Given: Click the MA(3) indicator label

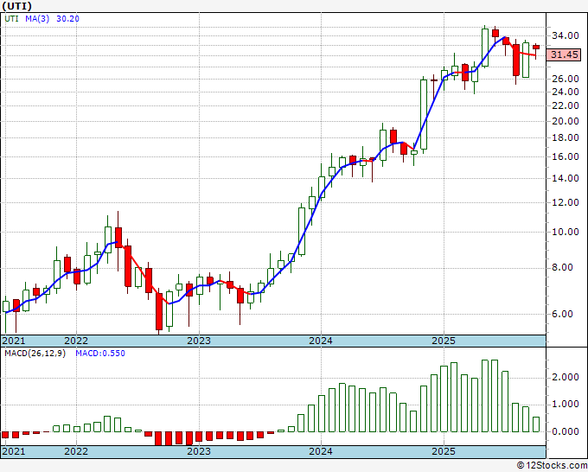Looking at the screenshot, I should click(37, 18).
